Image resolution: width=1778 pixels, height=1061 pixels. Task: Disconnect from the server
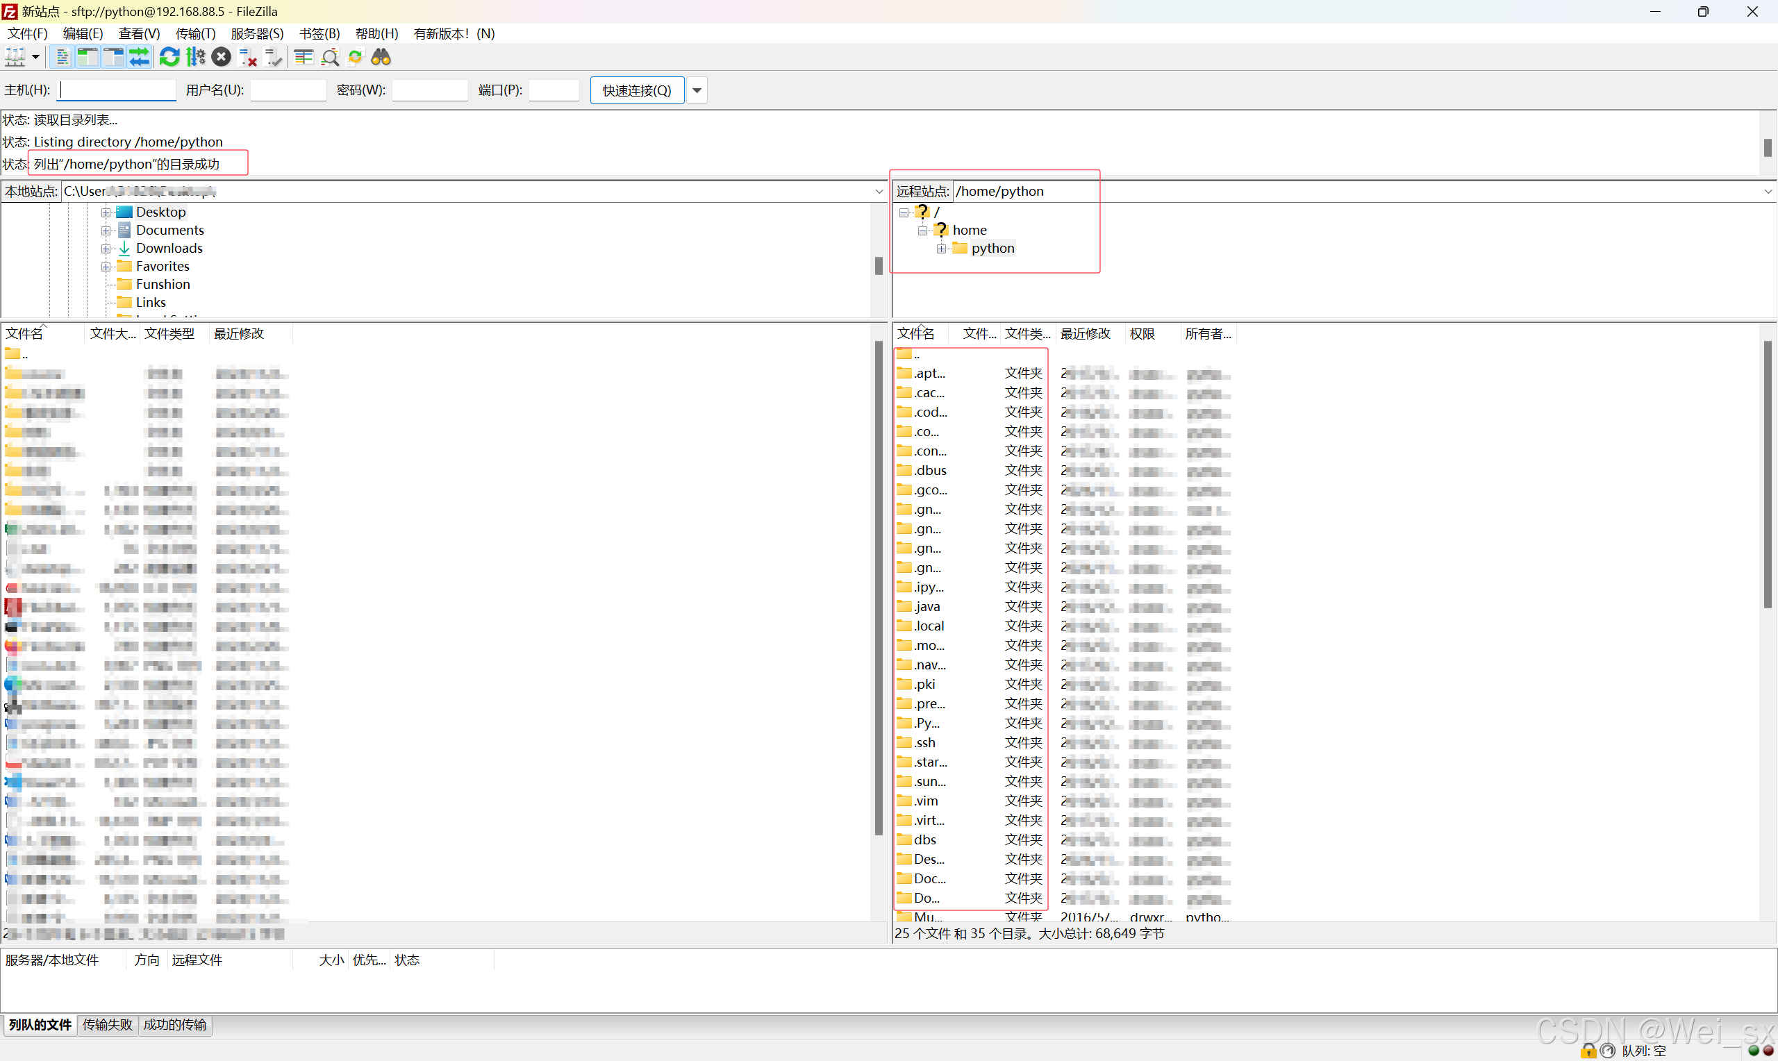tap(247, 56)
